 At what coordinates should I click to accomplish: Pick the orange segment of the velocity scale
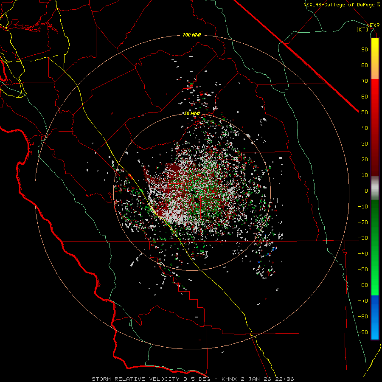tap(375, 72)
